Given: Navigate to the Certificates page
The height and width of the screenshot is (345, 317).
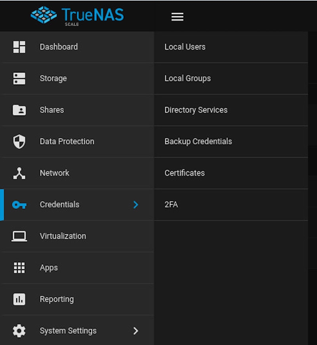Looking at the screenshot, I should click(184, 173).
